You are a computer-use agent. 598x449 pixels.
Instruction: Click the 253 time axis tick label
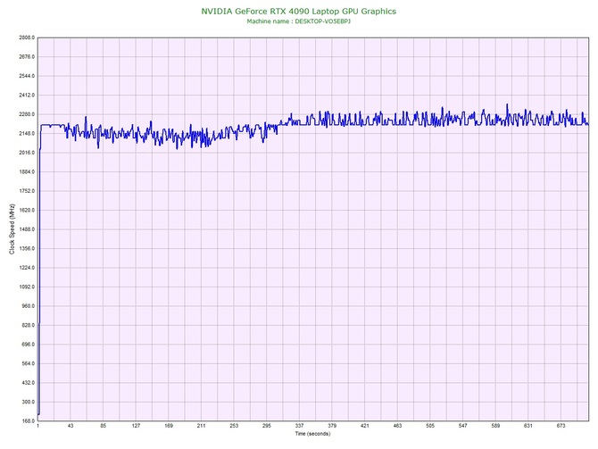tap(234, 426)
